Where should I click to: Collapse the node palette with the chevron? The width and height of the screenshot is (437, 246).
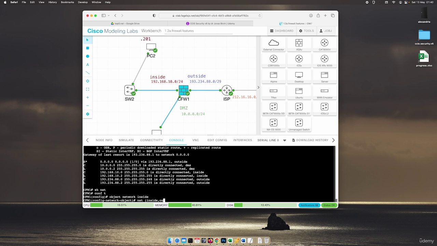coord(258,87)
